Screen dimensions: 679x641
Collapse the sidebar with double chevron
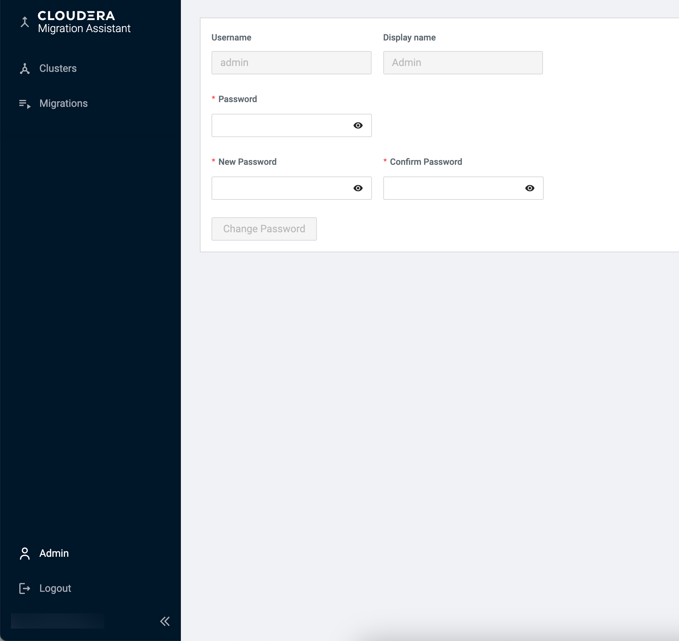(165, 621)
